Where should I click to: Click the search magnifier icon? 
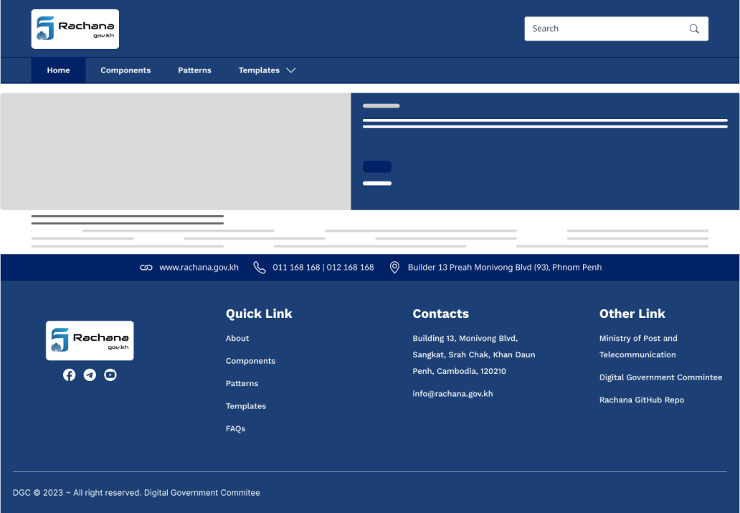[x=693, y=29]
